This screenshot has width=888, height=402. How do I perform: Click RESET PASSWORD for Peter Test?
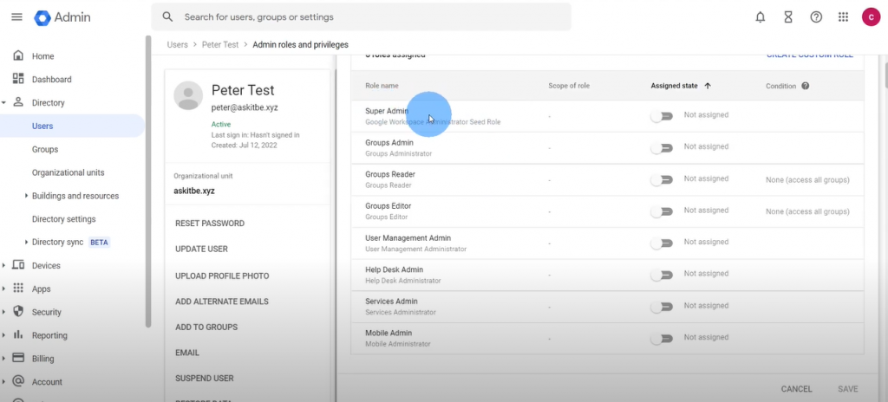click(210, 224)
